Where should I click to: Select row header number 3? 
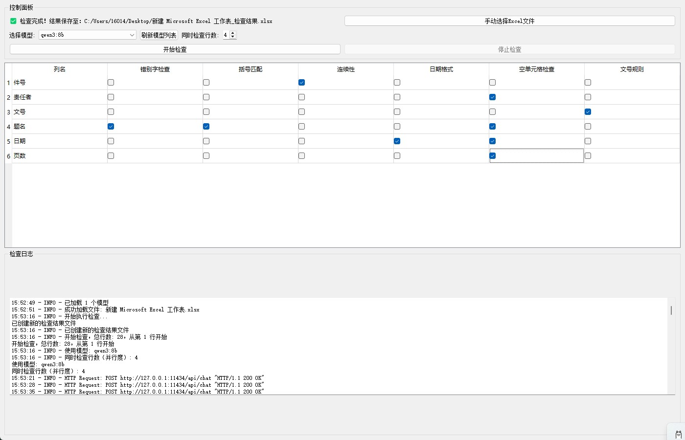(8, 112)
